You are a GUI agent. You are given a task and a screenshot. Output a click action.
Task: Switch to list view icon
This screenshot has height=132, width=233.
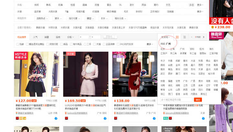pos(184,37)
